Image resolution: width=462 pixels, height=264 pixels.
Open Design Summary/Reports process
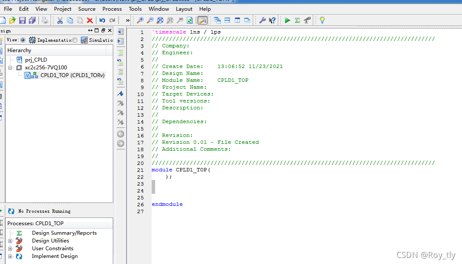click(64, 233)
